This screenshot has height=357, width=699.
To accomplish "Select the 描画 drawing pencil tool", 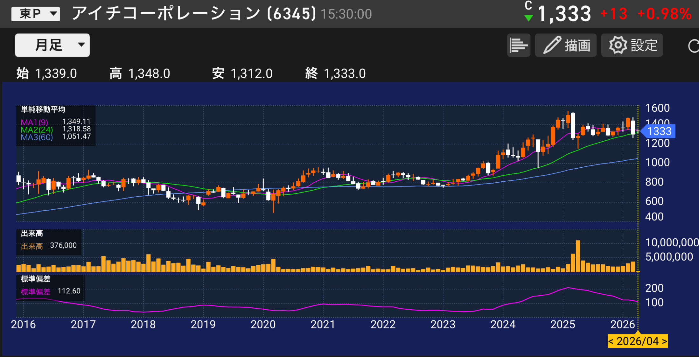I will [x=565, y=45].
